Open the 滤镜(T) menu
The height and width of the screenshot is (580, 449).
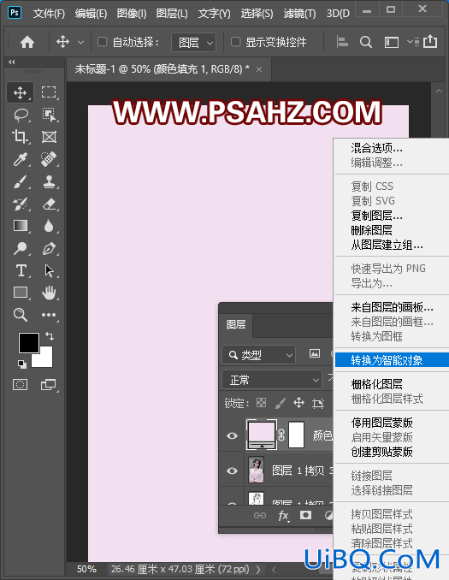[299, 14]
